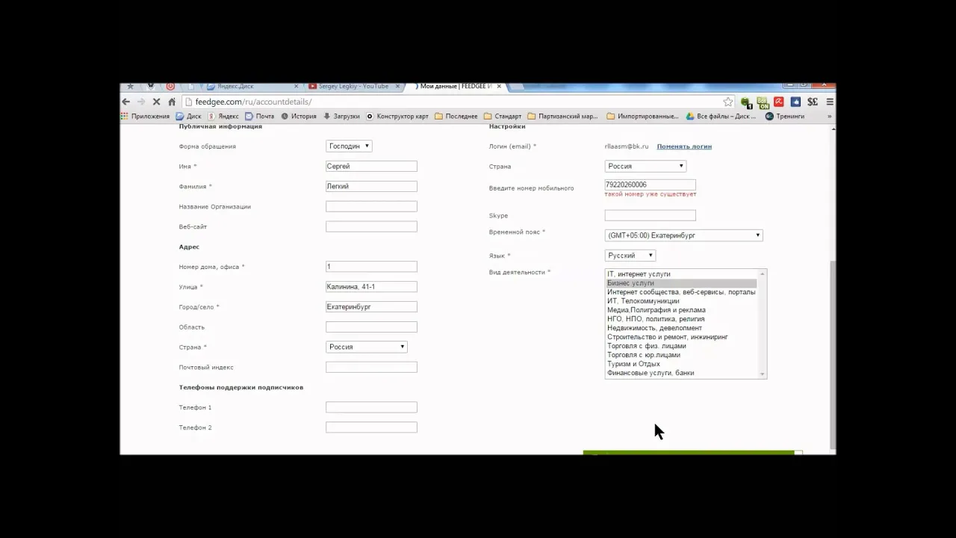The height and width of the screenshot is (538, 956).
Task: Open the Язык Русский dropdown
Action: [630, 256]
